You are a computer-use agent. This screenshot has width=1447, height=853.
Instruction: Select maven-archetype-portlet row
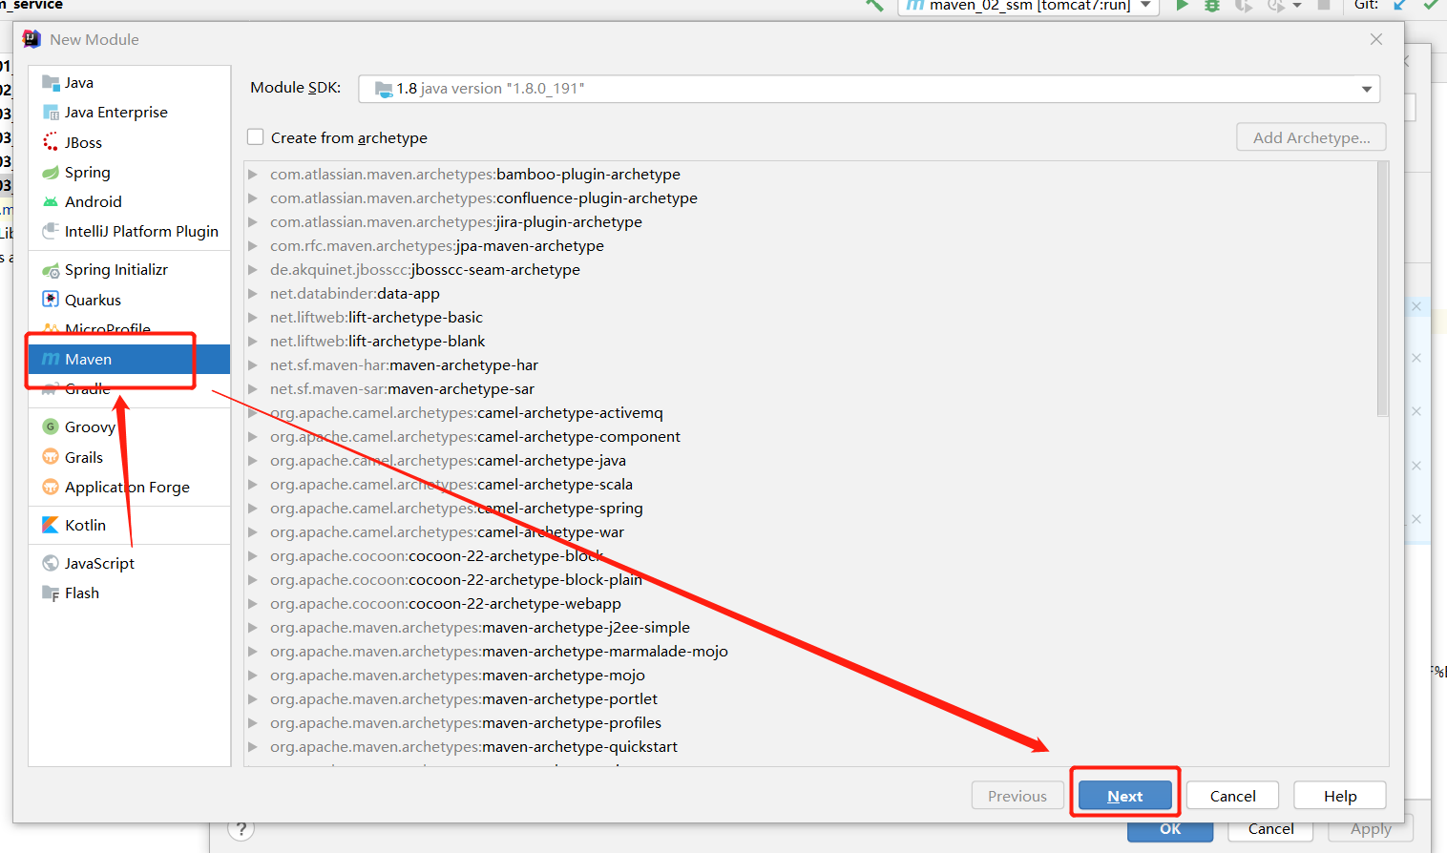tap(810, 699)
